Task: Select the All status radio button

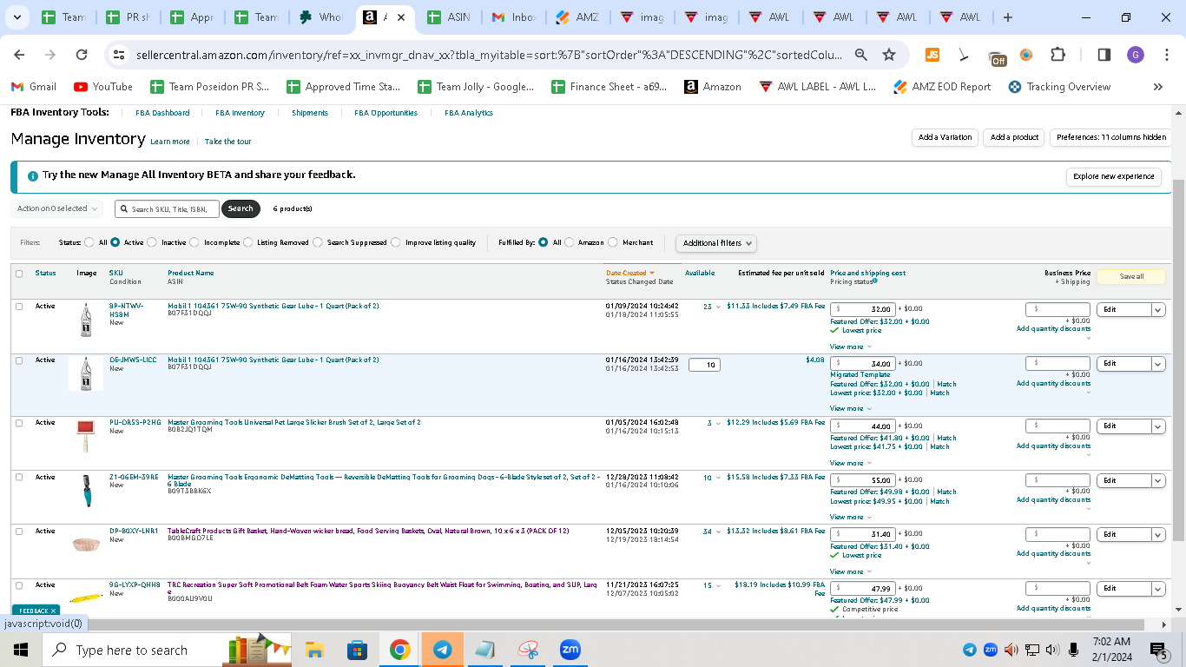Action: pyautogui.click(x=89, y=243)
